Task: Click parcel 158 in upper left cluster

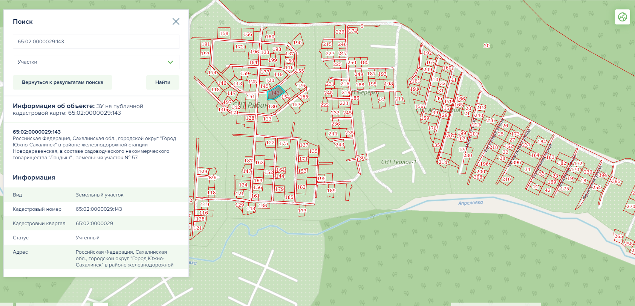Action: coord(224,33)
